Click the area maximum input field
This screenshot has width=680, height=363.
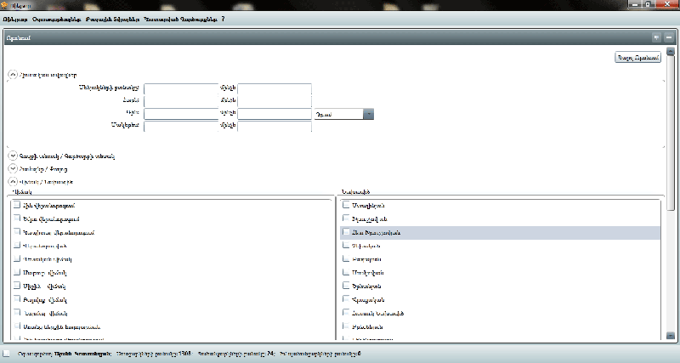coord(275,126)
